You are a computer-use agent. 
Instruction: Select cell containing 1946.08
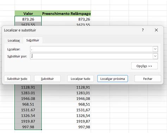[28, 99]
